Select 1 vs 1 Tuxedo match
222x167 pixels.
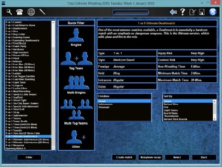click(28, 130)
